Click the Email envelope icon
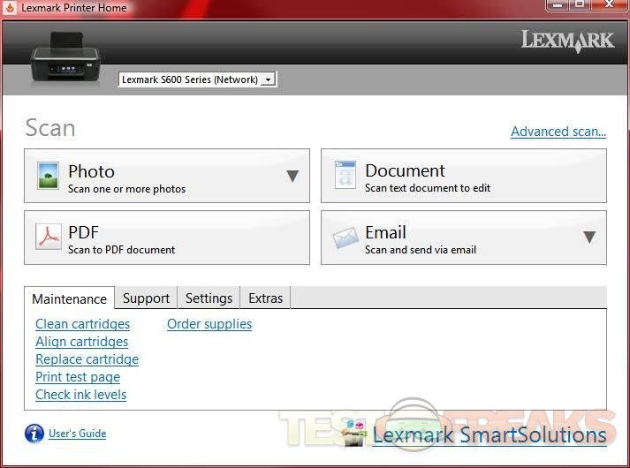Image resolution: width=630 pixels, height=468 pixels. pos(345,238)
